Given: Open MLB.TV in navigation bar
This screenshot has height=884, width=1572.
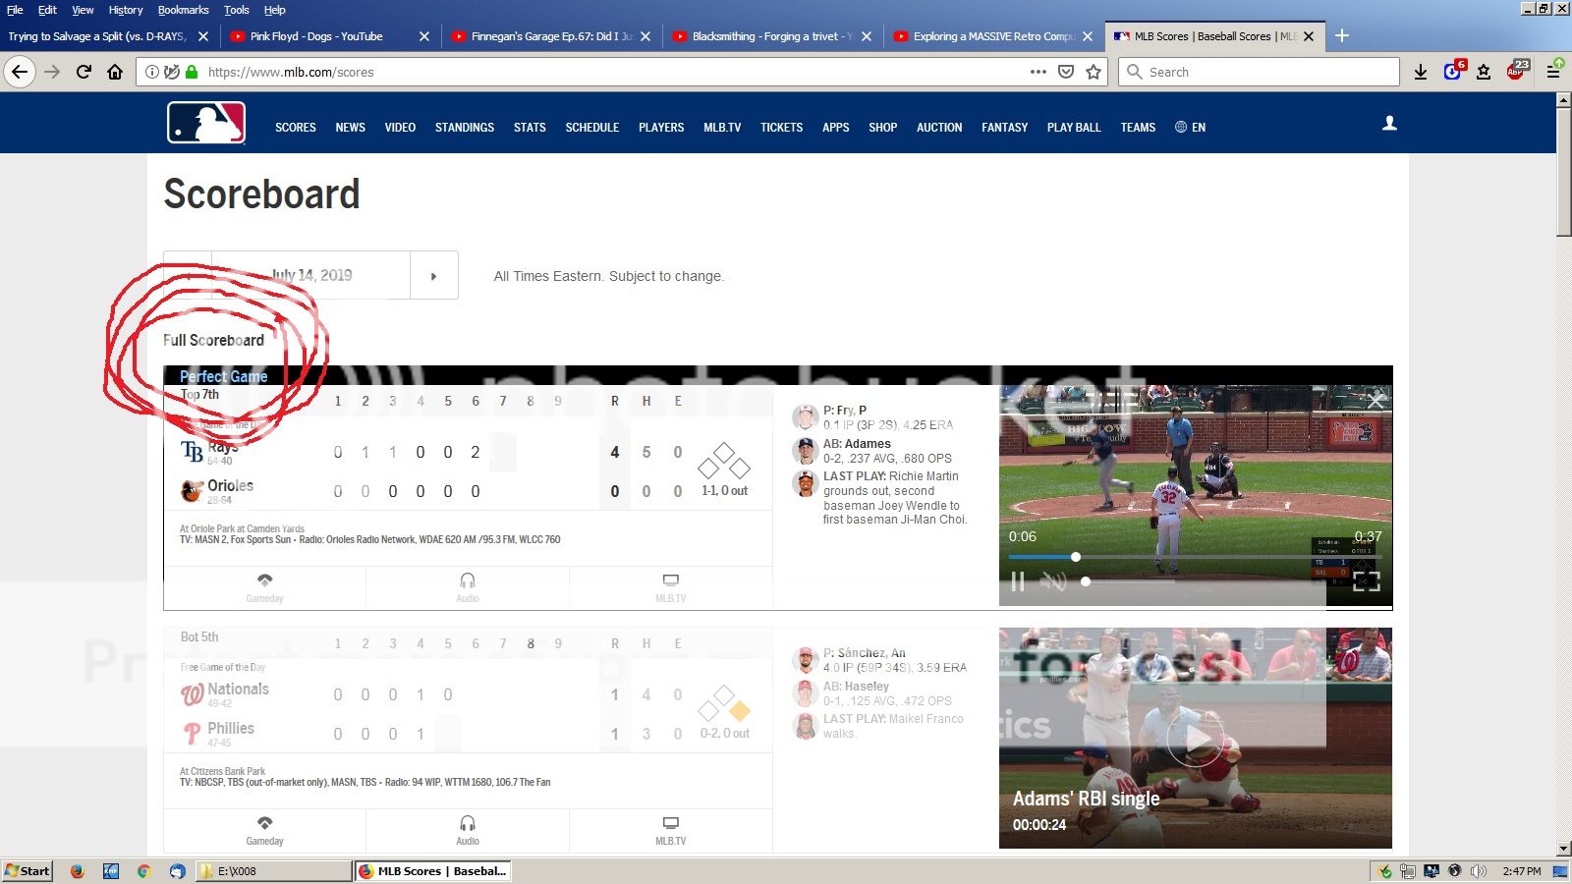Looking at the screenshot, I should click(x=722, y=128).
